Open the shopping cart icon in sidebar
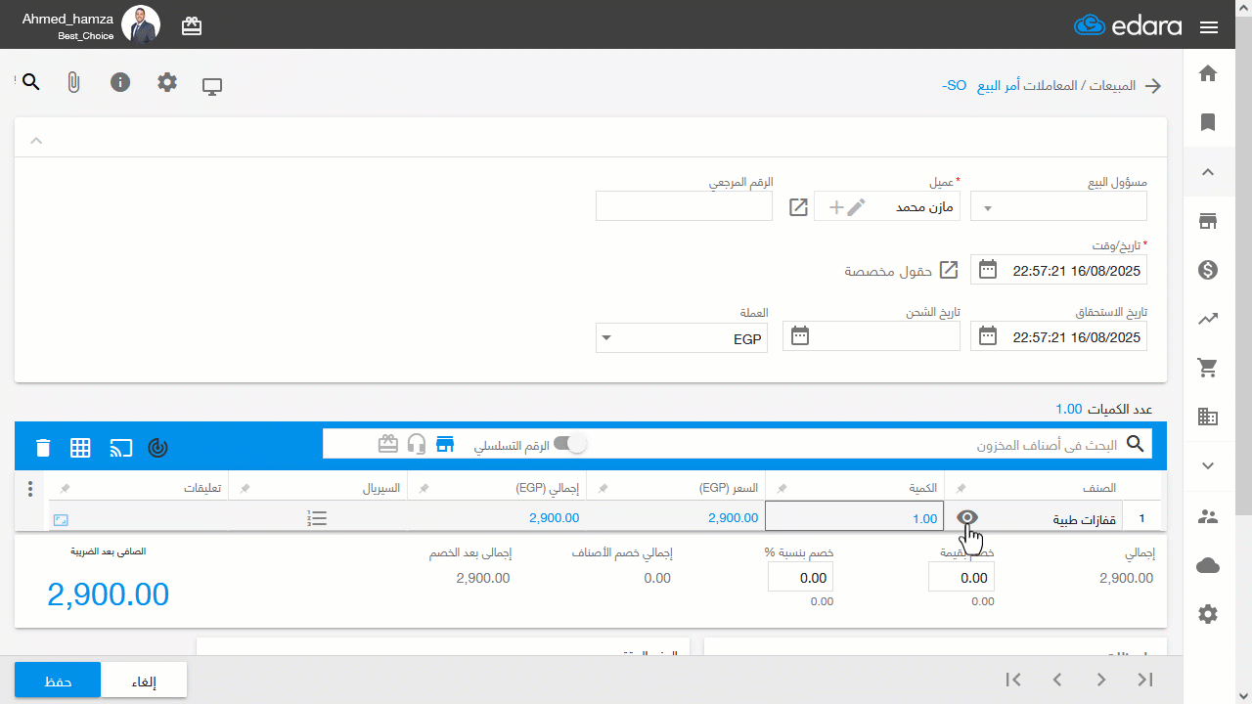The width and height of the screenshot is (1252, 704). [x=1208, y=368]
